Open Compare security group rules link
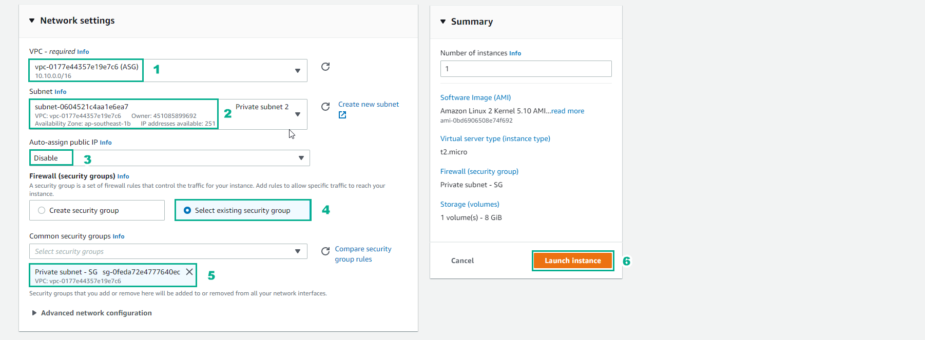The image size is (925, 340). (363, 254)
